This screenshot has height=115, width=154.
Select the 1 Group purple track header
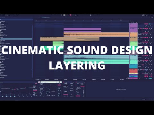[134, 25]
